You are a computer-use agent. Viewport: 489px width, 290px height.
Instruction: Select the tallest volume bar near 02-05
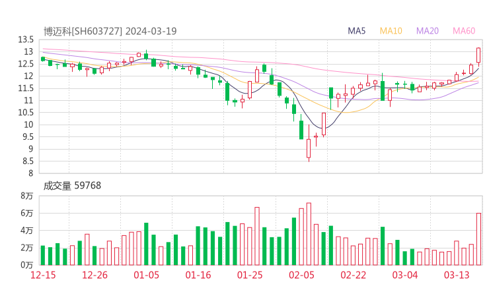tap(309, 234)
